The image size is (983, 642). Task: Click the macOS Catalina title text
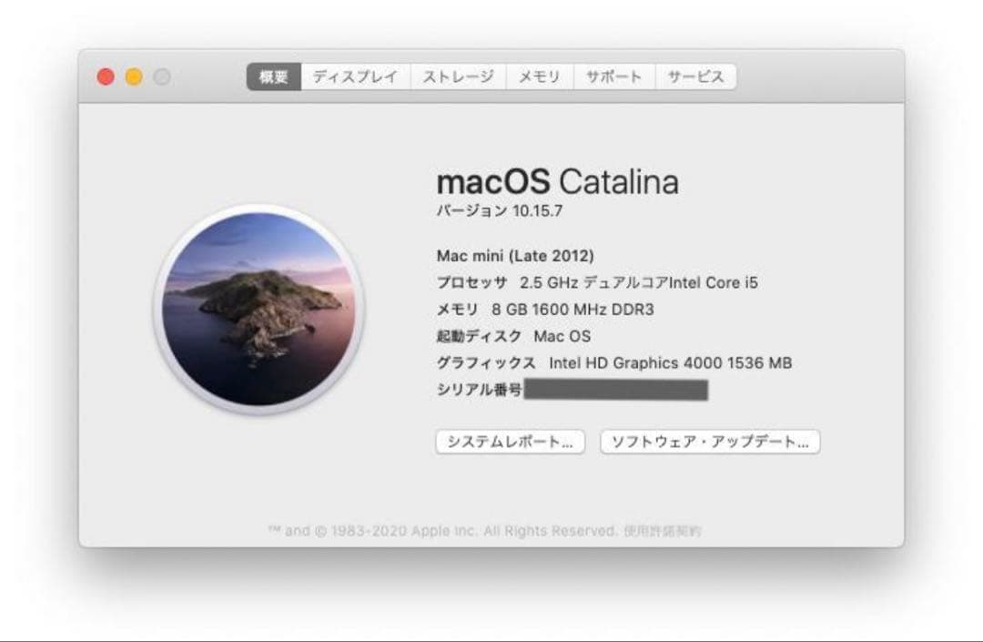tap(559, 182)
